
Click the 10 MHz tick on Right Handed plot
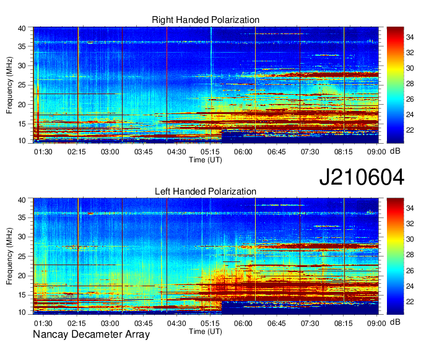click(x=22, y=141)
